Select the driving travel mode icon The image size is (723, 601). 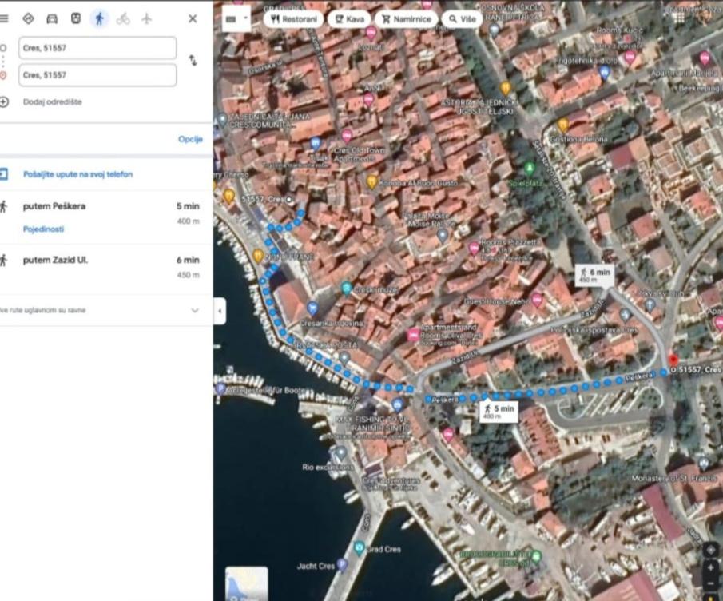pyautogui.click(x=52, y=19)
